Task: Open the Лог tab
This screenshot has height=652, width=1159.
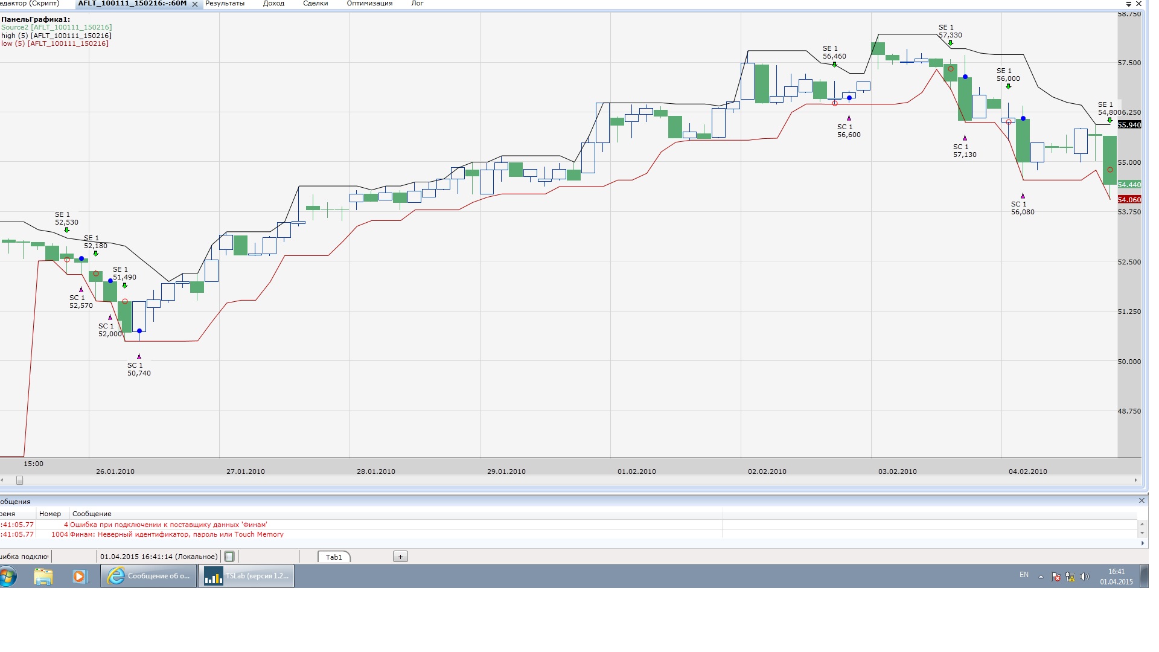Action: (x=417, y=4)
